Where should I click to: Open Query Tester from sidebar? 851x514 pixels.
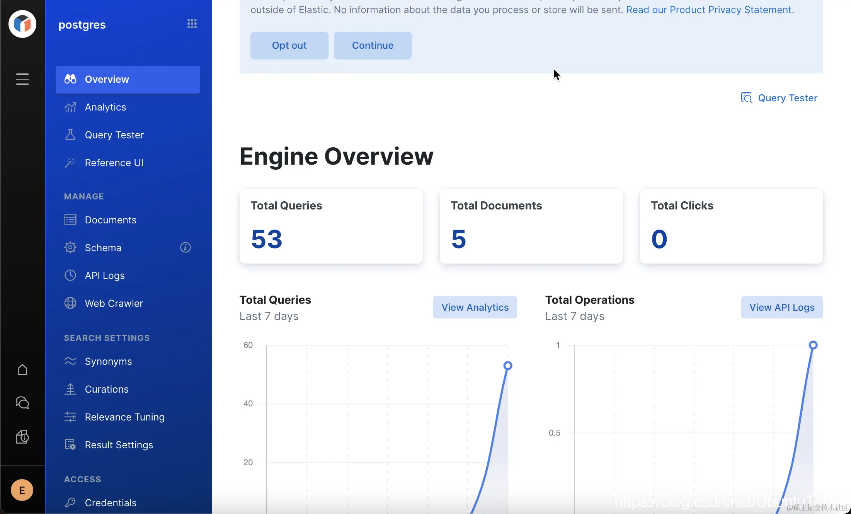[x=114, y=135]
